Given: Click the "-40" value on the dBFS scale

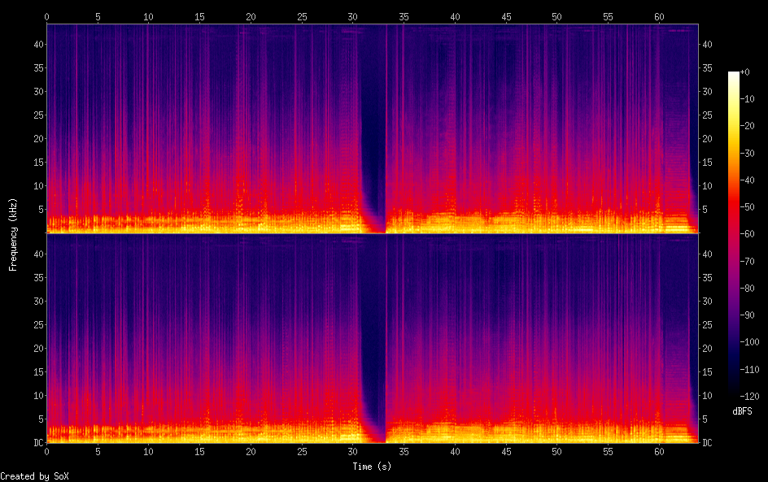Looking at the screenshot, I should point(748,180).
